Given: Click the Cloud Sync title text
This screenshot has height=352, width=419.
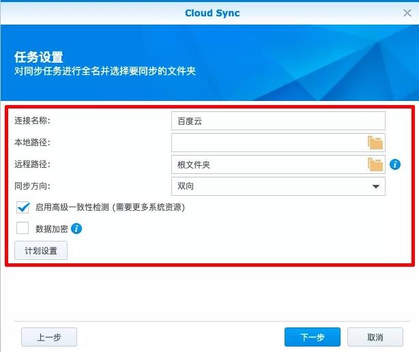Looking at the screenshot, I should (x=212, y=13).
